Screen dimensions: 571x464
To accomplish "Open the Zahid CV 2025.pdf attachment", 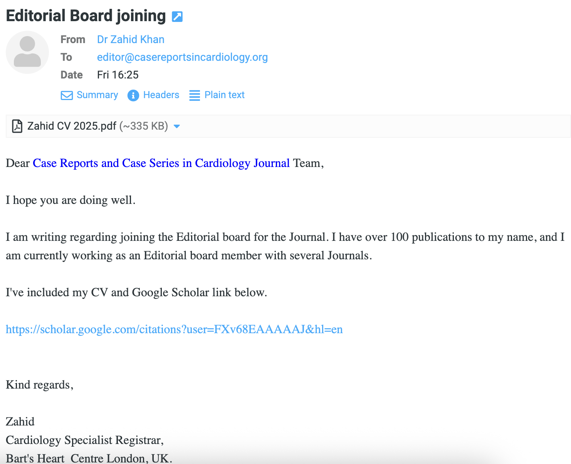I will tap(72, 126).
